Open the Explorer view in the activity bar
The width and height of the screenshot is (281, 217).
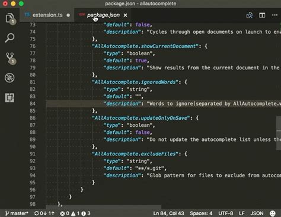[x=9, y=18]
